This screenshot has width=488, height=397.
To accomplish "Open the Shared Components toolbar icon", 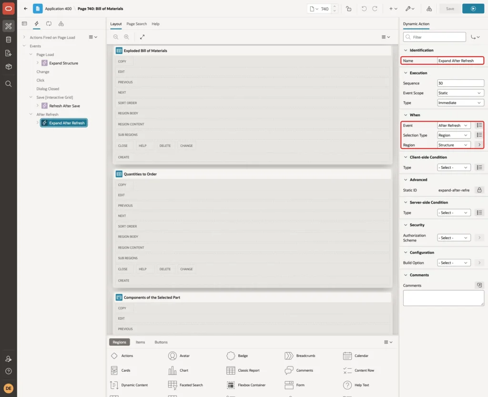I will [429, 9].
